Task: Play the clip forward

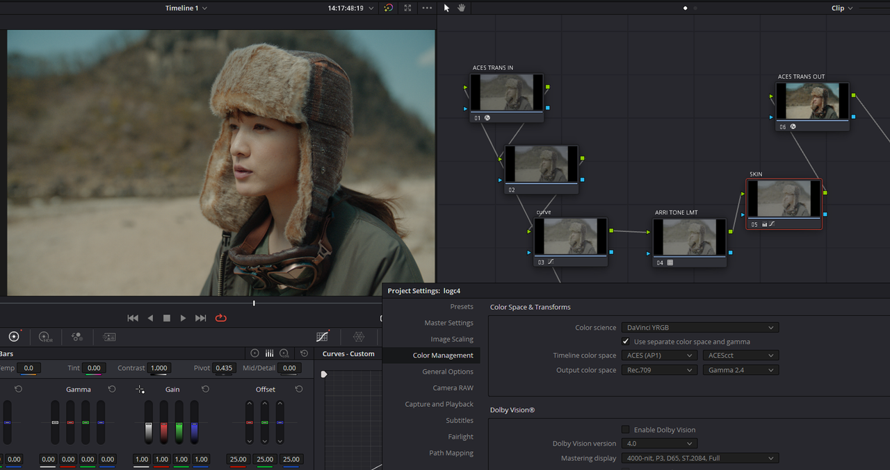Action: coord(184,318)
